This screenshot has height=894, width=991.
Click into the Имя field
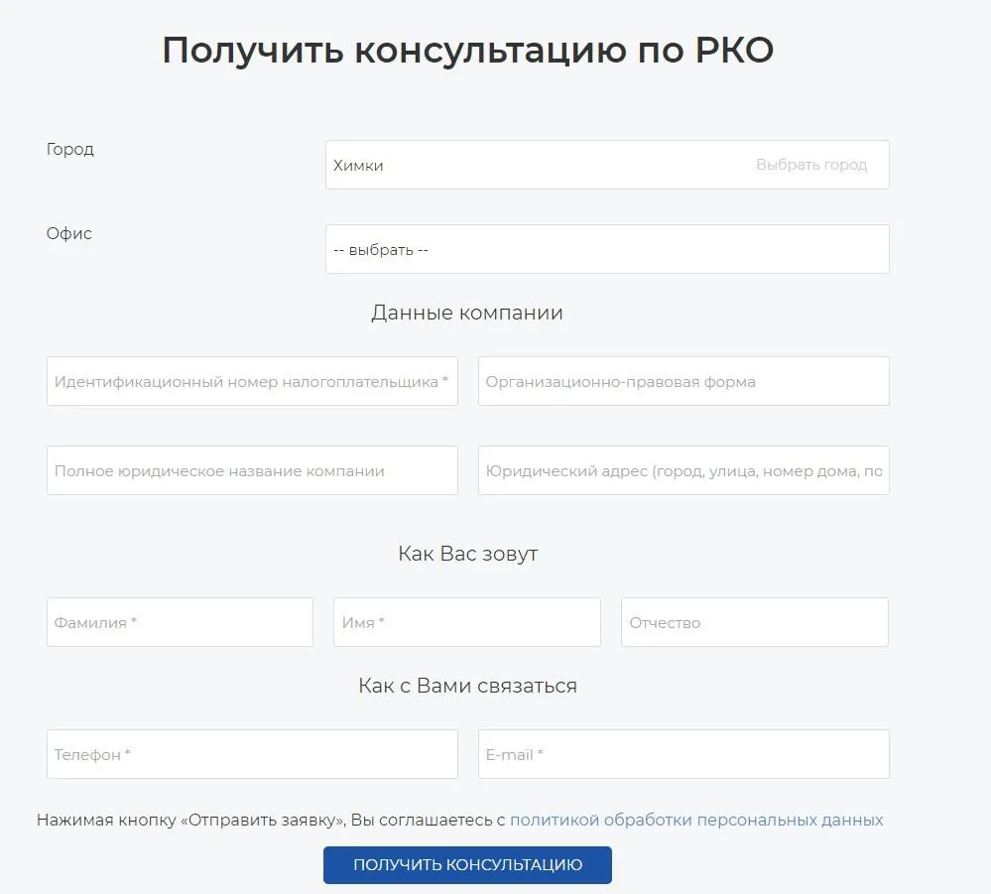point(466,622)
